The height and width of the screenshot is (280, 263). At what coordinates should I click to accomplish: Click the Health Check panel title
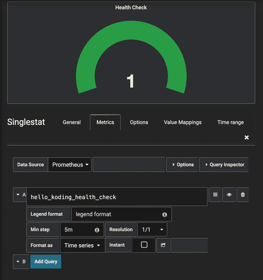pos(131,8)
